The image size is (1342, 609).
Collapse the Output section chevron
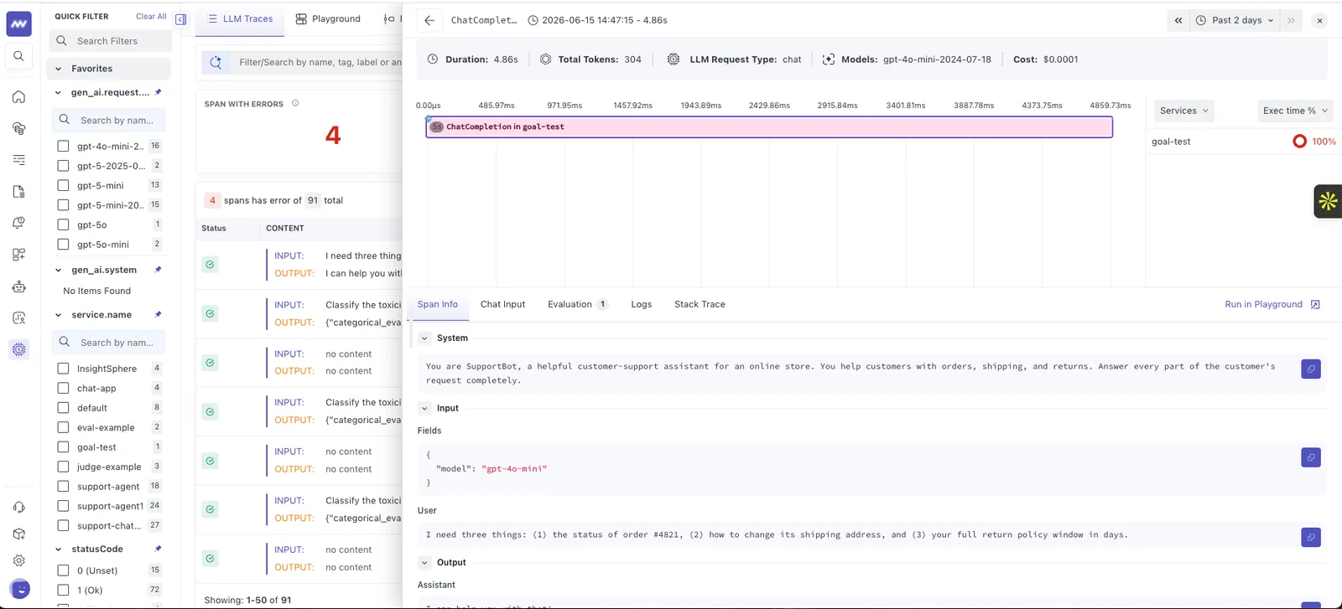click(424, 563)
